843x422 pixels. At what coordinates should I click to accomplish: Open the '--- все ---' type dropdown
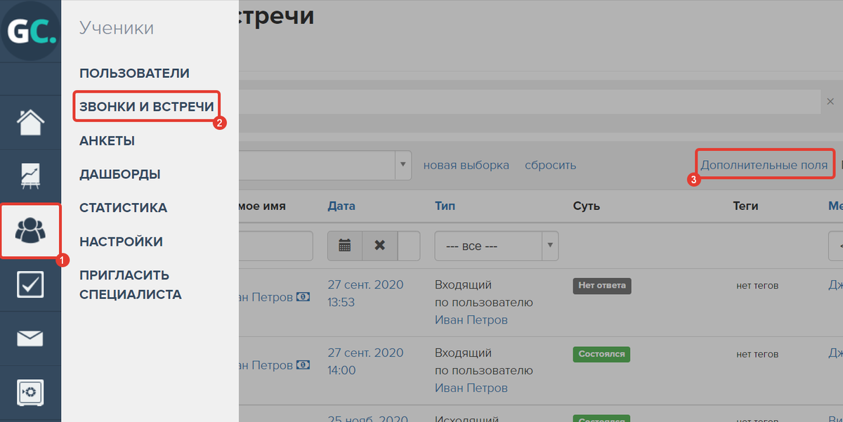[x=496, y=246]
